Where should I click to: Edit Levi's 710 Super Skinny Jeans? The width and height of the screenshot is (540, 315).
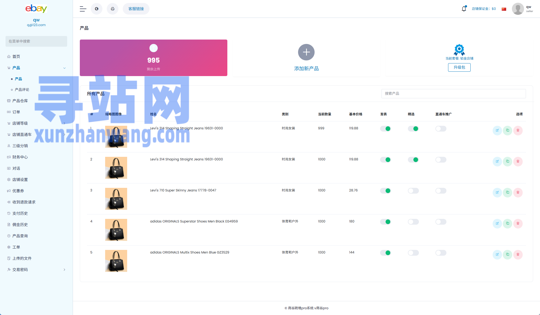point(497,193)
